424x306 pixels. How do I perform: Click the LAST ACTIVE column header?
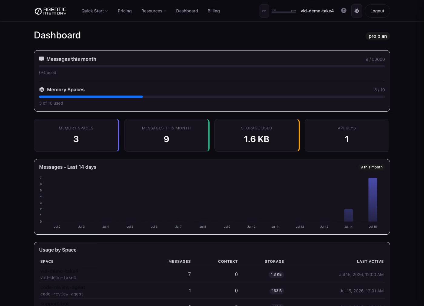pyautogui.click(x=370, y=262)
